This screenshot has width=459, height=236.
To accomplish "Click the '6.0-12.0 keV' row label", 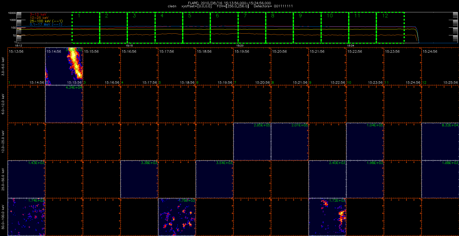I will pos(3,104).
